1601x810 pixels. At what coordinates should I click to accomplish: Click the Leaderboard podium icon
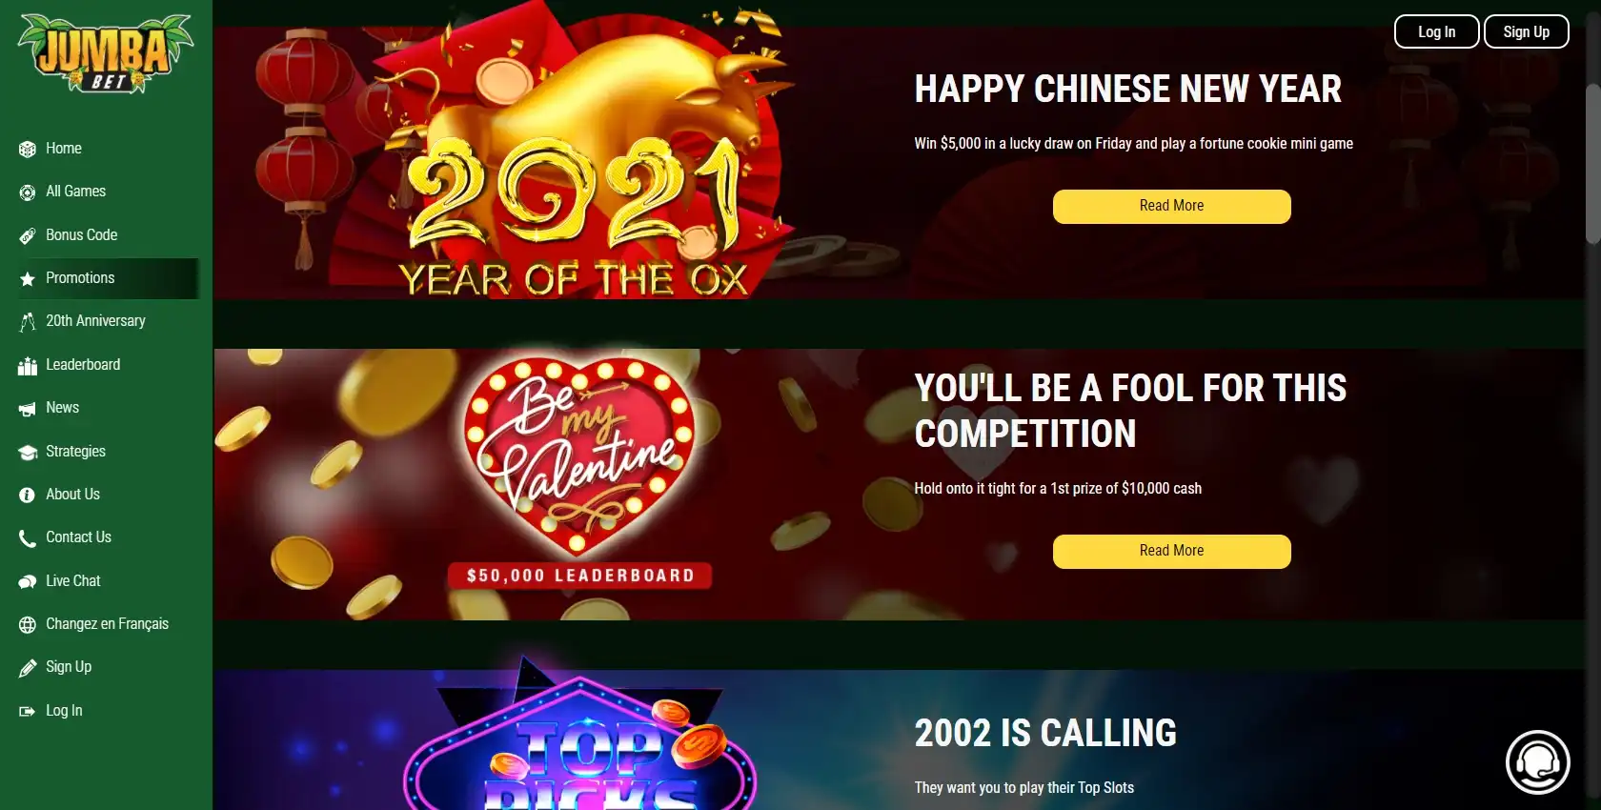tap(28, 366)
